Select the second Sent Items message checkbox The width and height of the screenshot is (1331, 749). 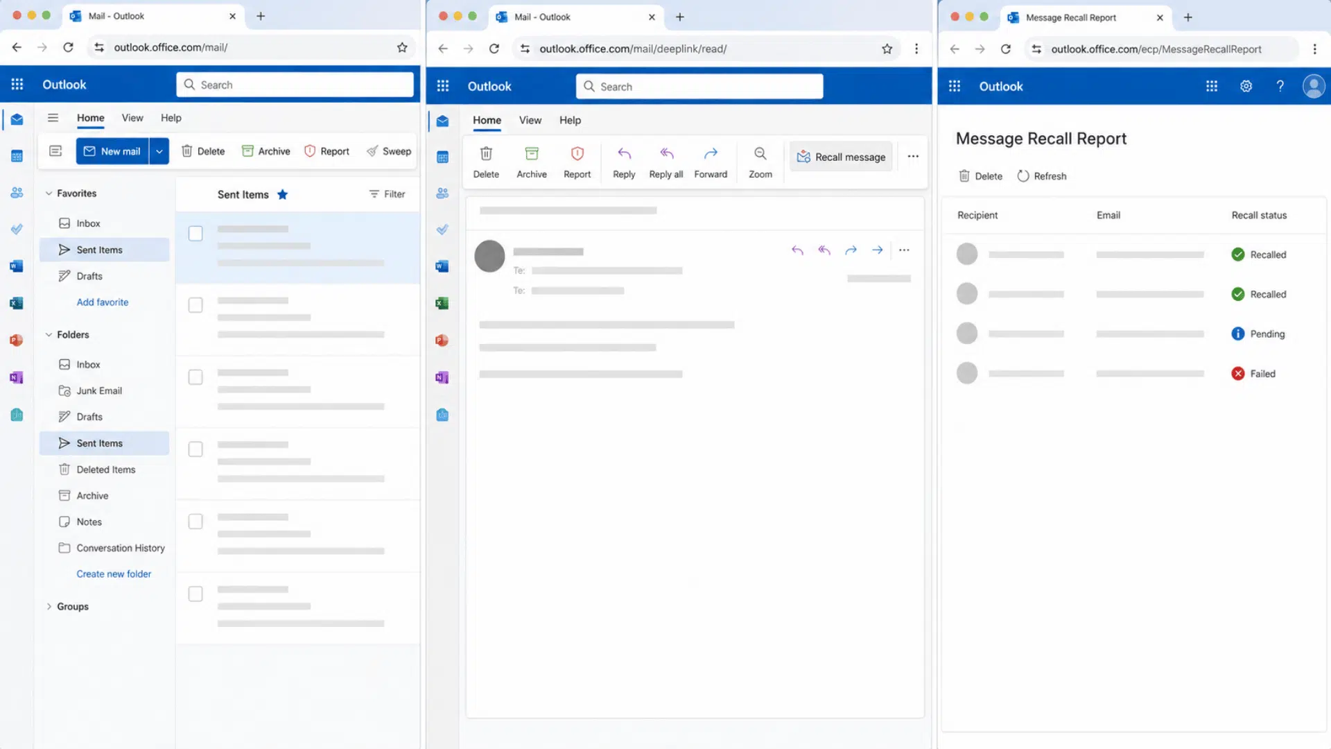(195, 305)
